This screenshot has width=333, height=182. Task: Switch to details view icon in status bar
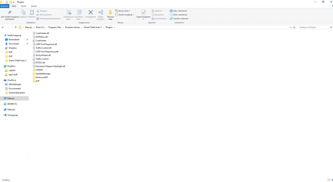[x=329, y=180]
